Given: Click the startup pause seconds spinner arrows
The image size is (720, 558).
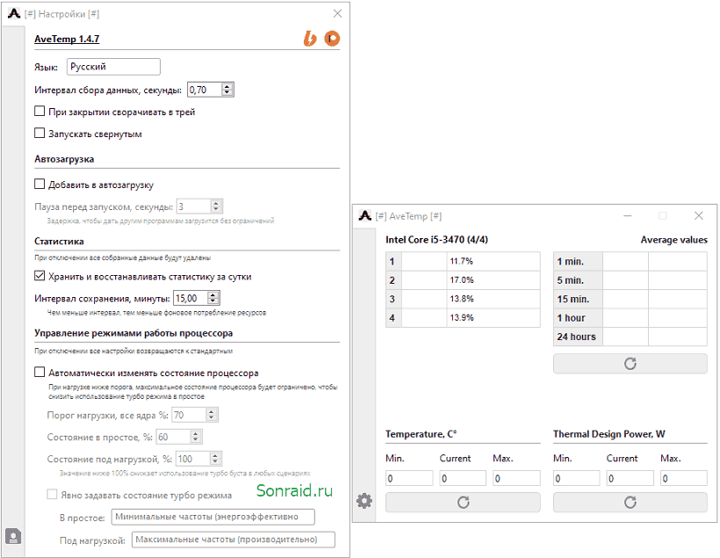Looking at the screenshot, I should [216, 207].
